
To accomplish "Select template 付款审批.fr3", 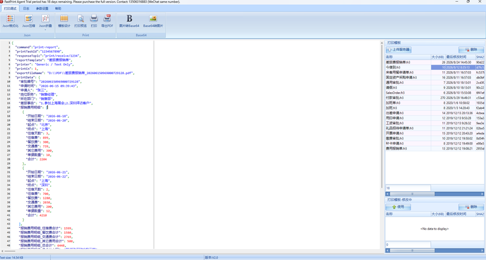I will 408,98.
